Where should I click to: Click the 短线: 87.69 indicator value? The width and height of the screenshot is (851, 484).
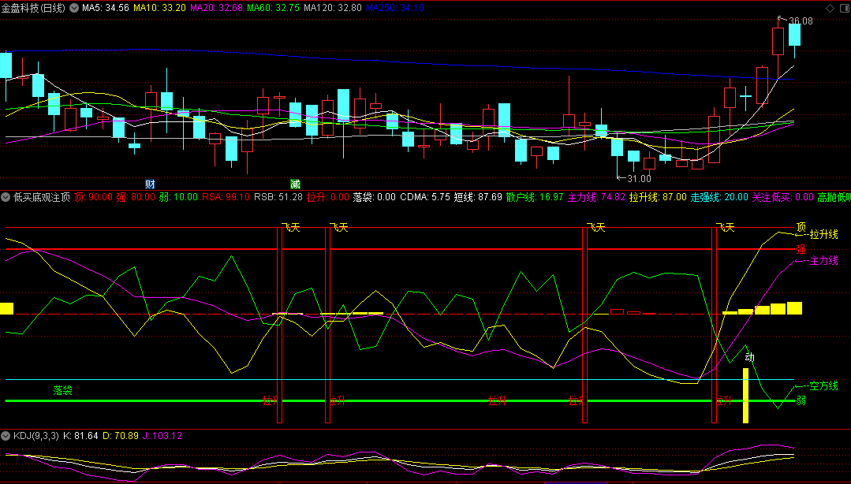(x=478, y=197)
